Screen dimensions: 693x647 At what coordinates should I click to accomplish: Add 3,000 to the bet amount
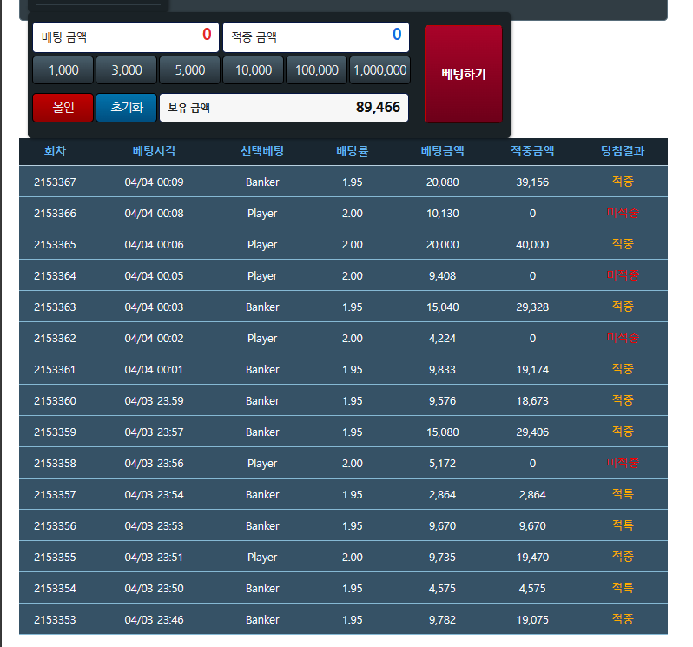coord(127,70)
